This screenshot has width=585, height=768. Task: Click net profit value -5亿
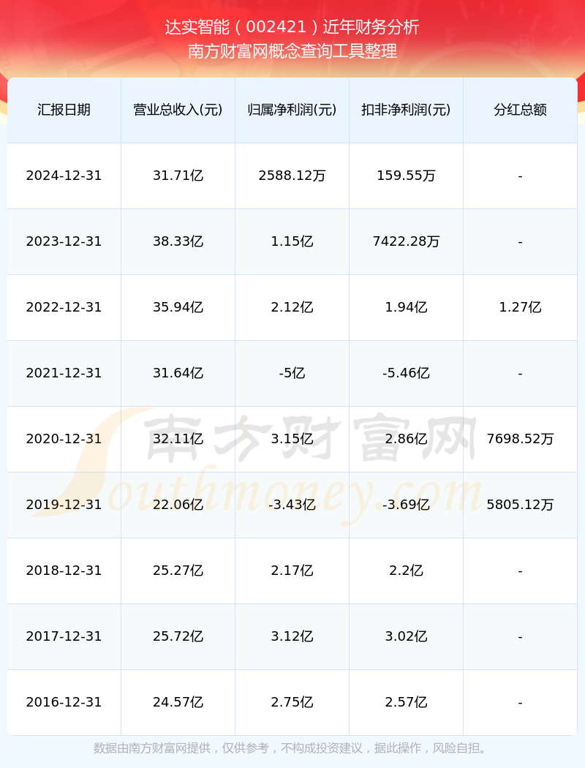pos(292,373)
